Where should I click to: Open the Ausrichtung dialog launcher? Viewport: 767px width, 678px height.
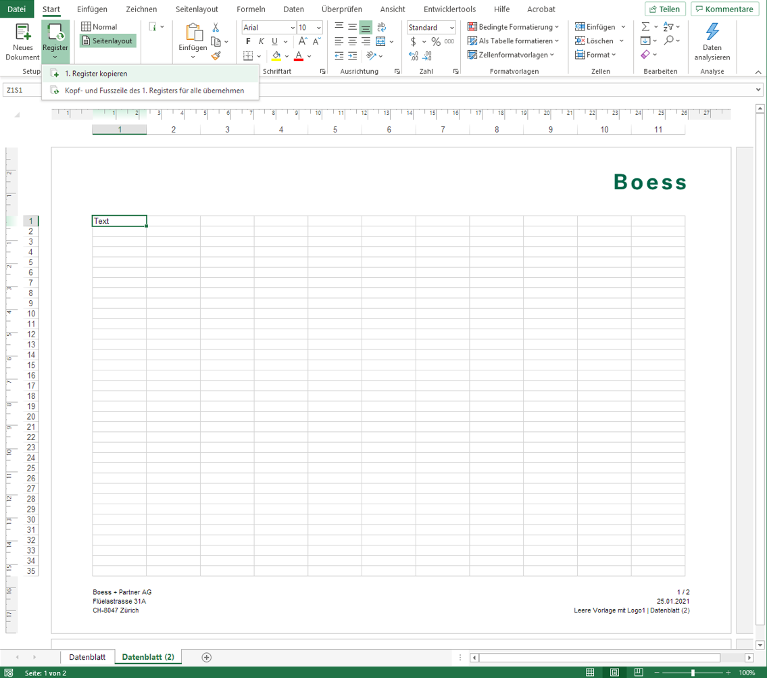397,72
